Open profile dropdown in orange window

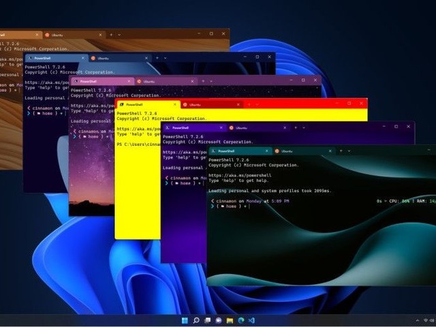tap(119, 35)
